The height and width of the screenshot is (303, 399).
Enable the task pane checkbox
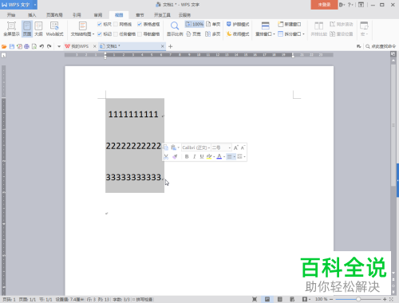pyautogui.click(x=116, y=34)
